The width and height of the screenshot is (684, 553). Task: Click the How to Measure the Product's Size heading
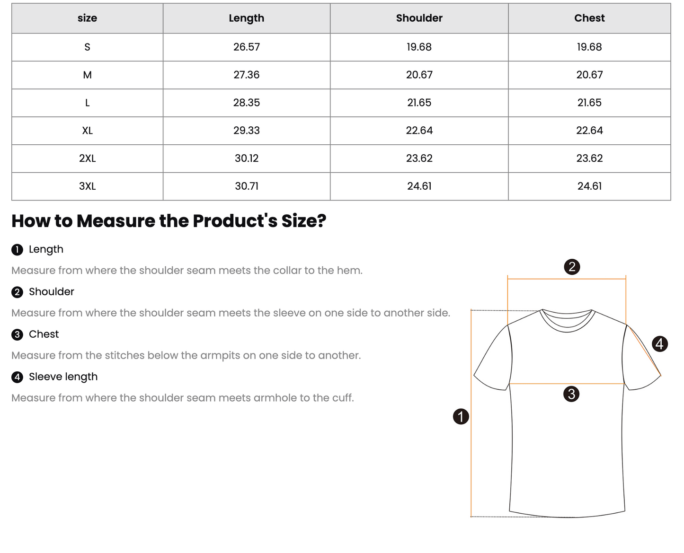tap(169, 221)
